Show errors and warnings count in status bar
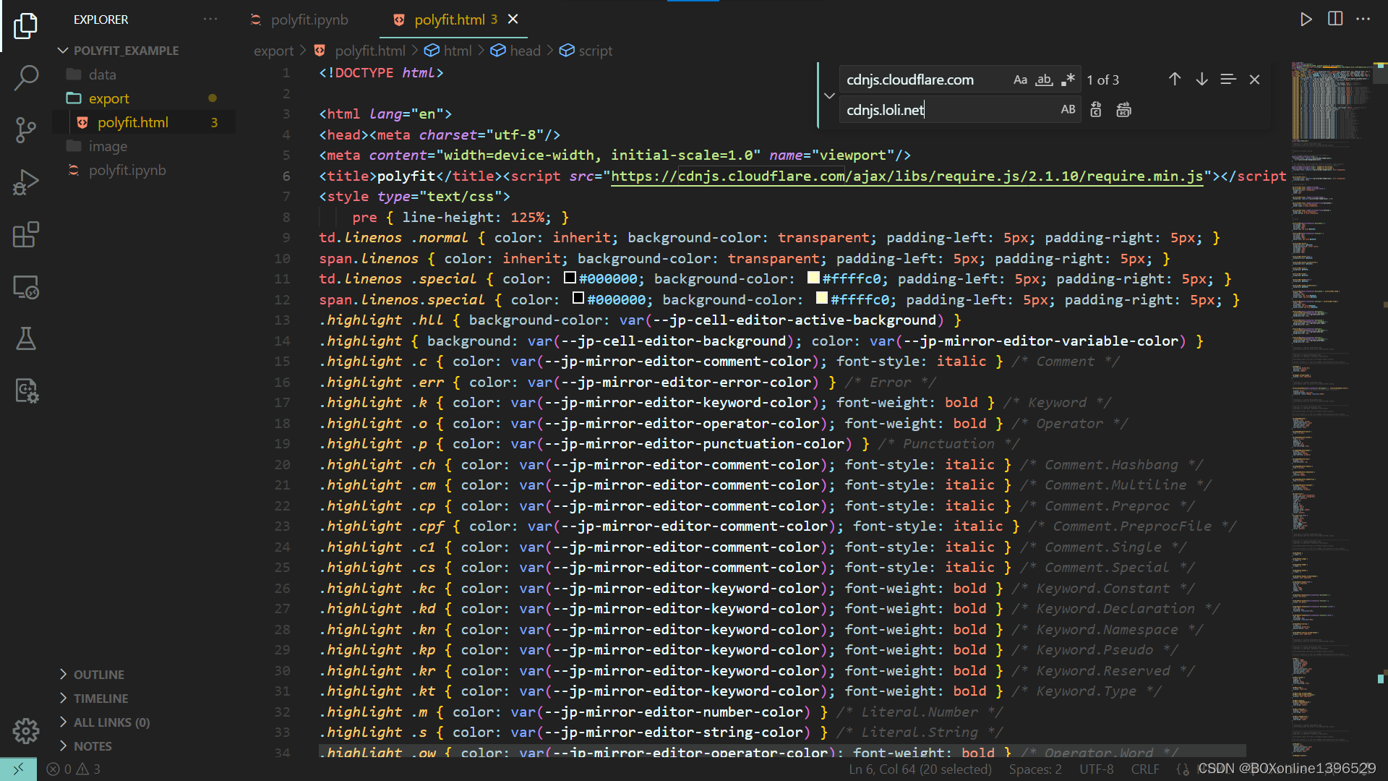 point(73,769)
